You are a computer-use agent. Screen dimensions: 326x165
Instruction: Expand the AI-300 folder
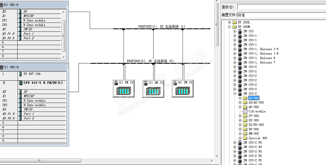[240, 98]
